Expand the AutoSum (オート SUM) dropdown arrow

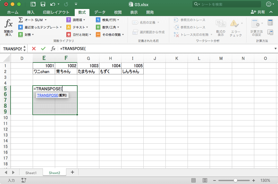tap(46, 20)
